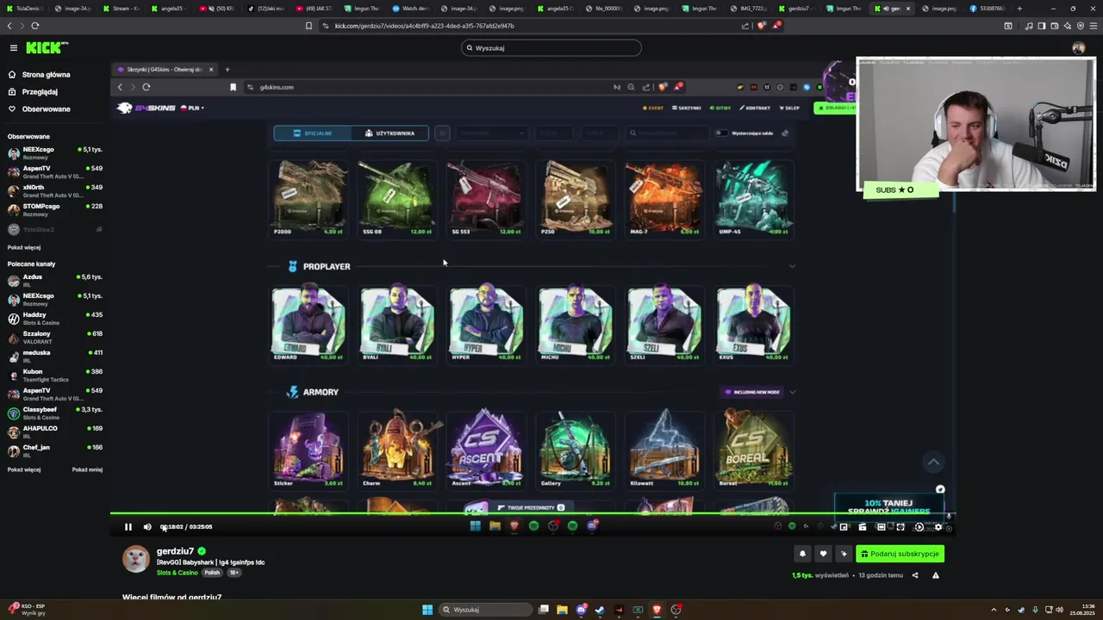Open the Kick hamburger menu
Screen dimensions: 1103x620
tap(13, 48)
